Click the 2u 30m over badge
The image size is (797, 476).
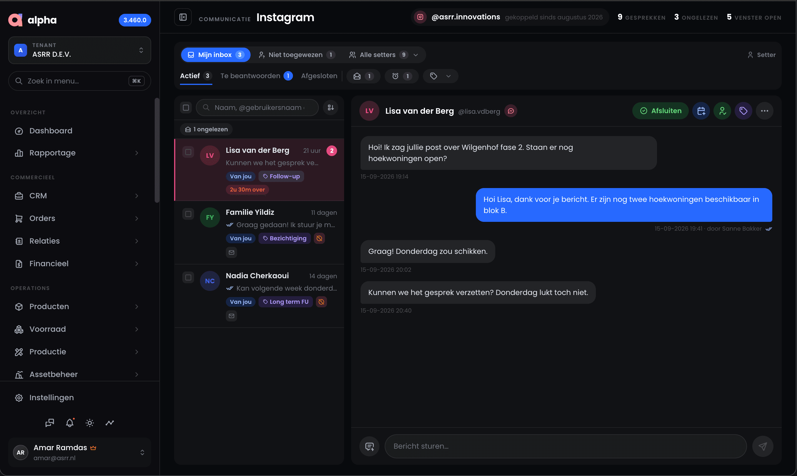click(x=247, y=190)
